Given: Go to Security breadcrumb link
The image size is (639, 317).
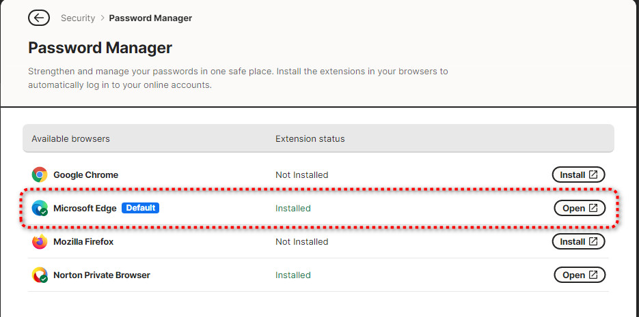Looking at the screenshot, I should 78,18.
